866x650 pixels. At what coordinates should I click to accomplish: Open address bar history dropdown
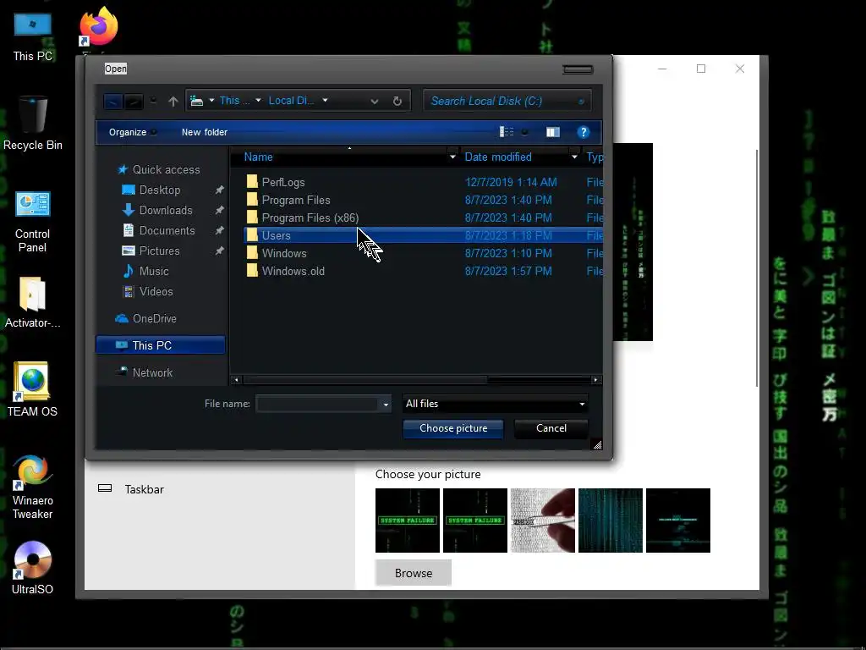375,102
